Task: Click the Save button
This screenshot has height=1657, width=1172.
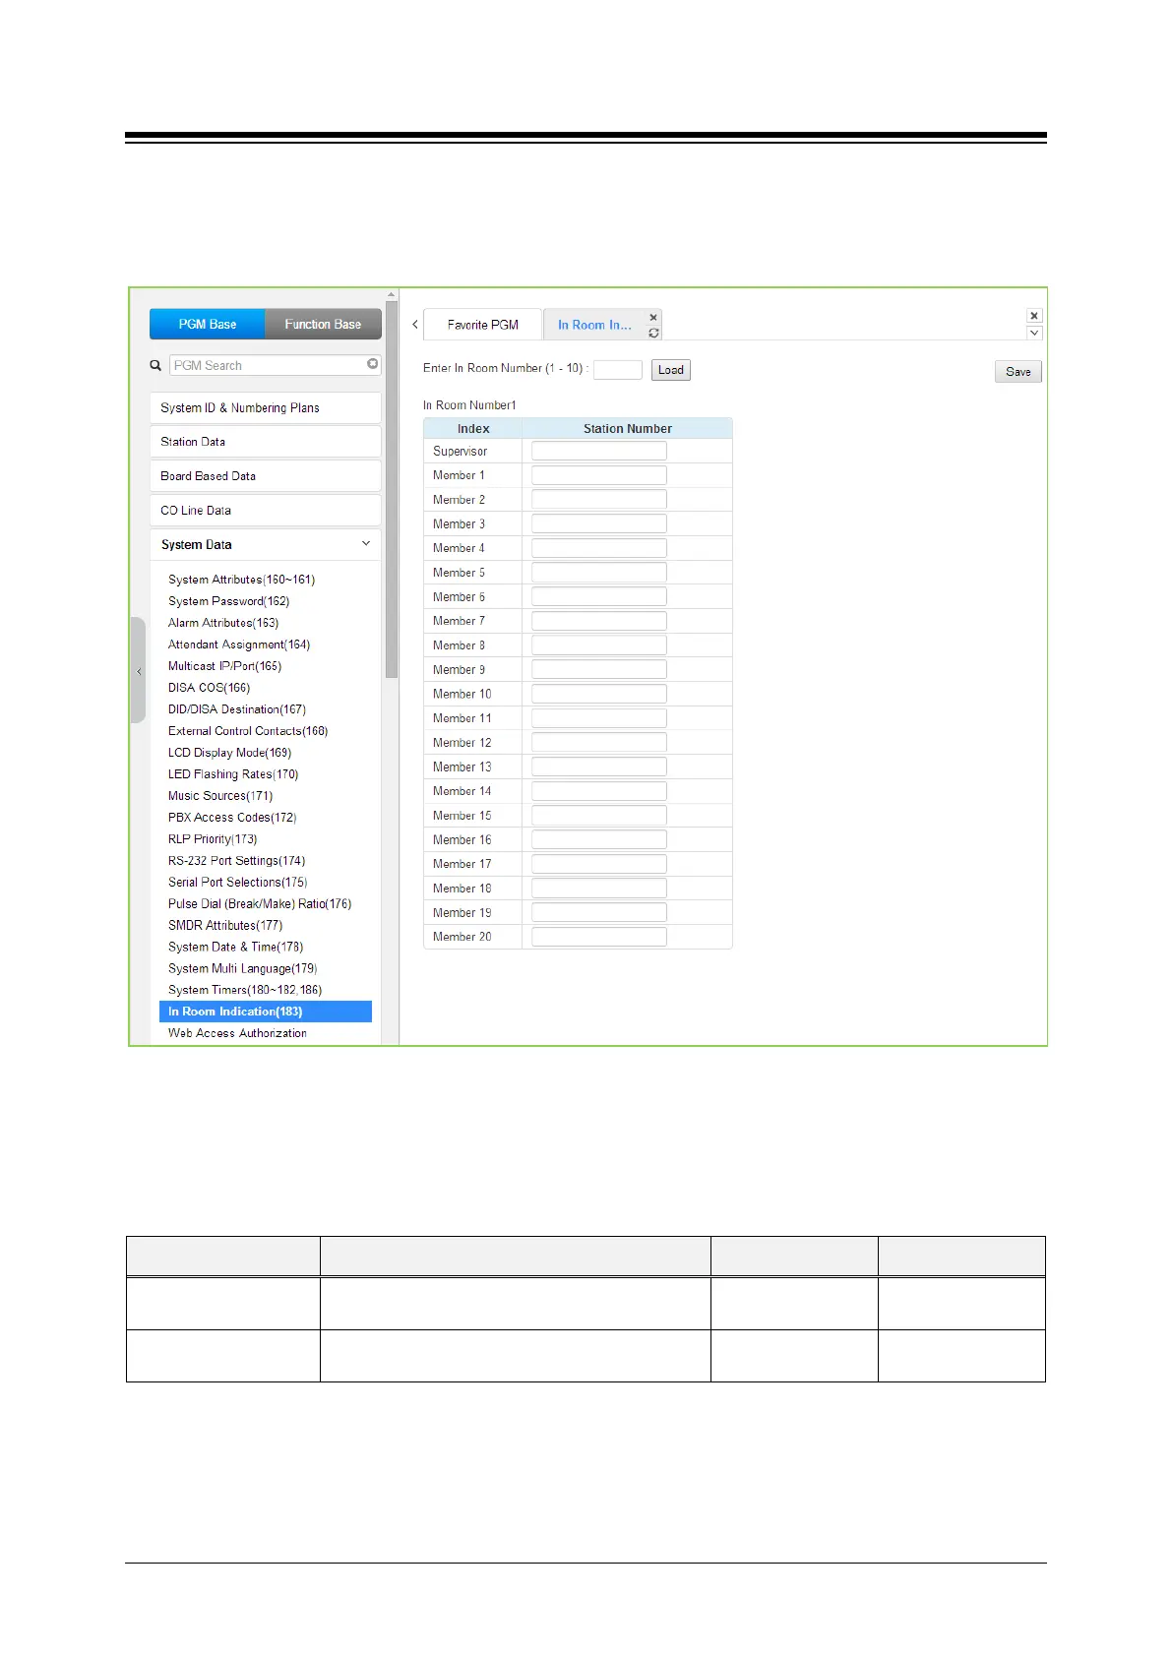Action: (x=1018, y=372)
